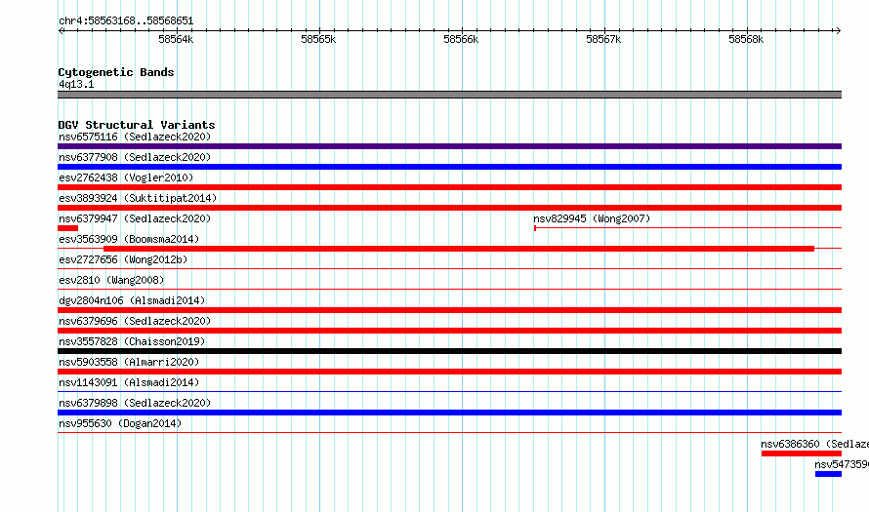The width and height of the screenshot is (869, 512).
Task: Click the short red nsv6379947 bar
Action: pos(67,228)
